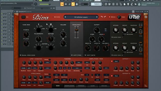Click next preset arrow in plugin titlebar

point(143,12)
